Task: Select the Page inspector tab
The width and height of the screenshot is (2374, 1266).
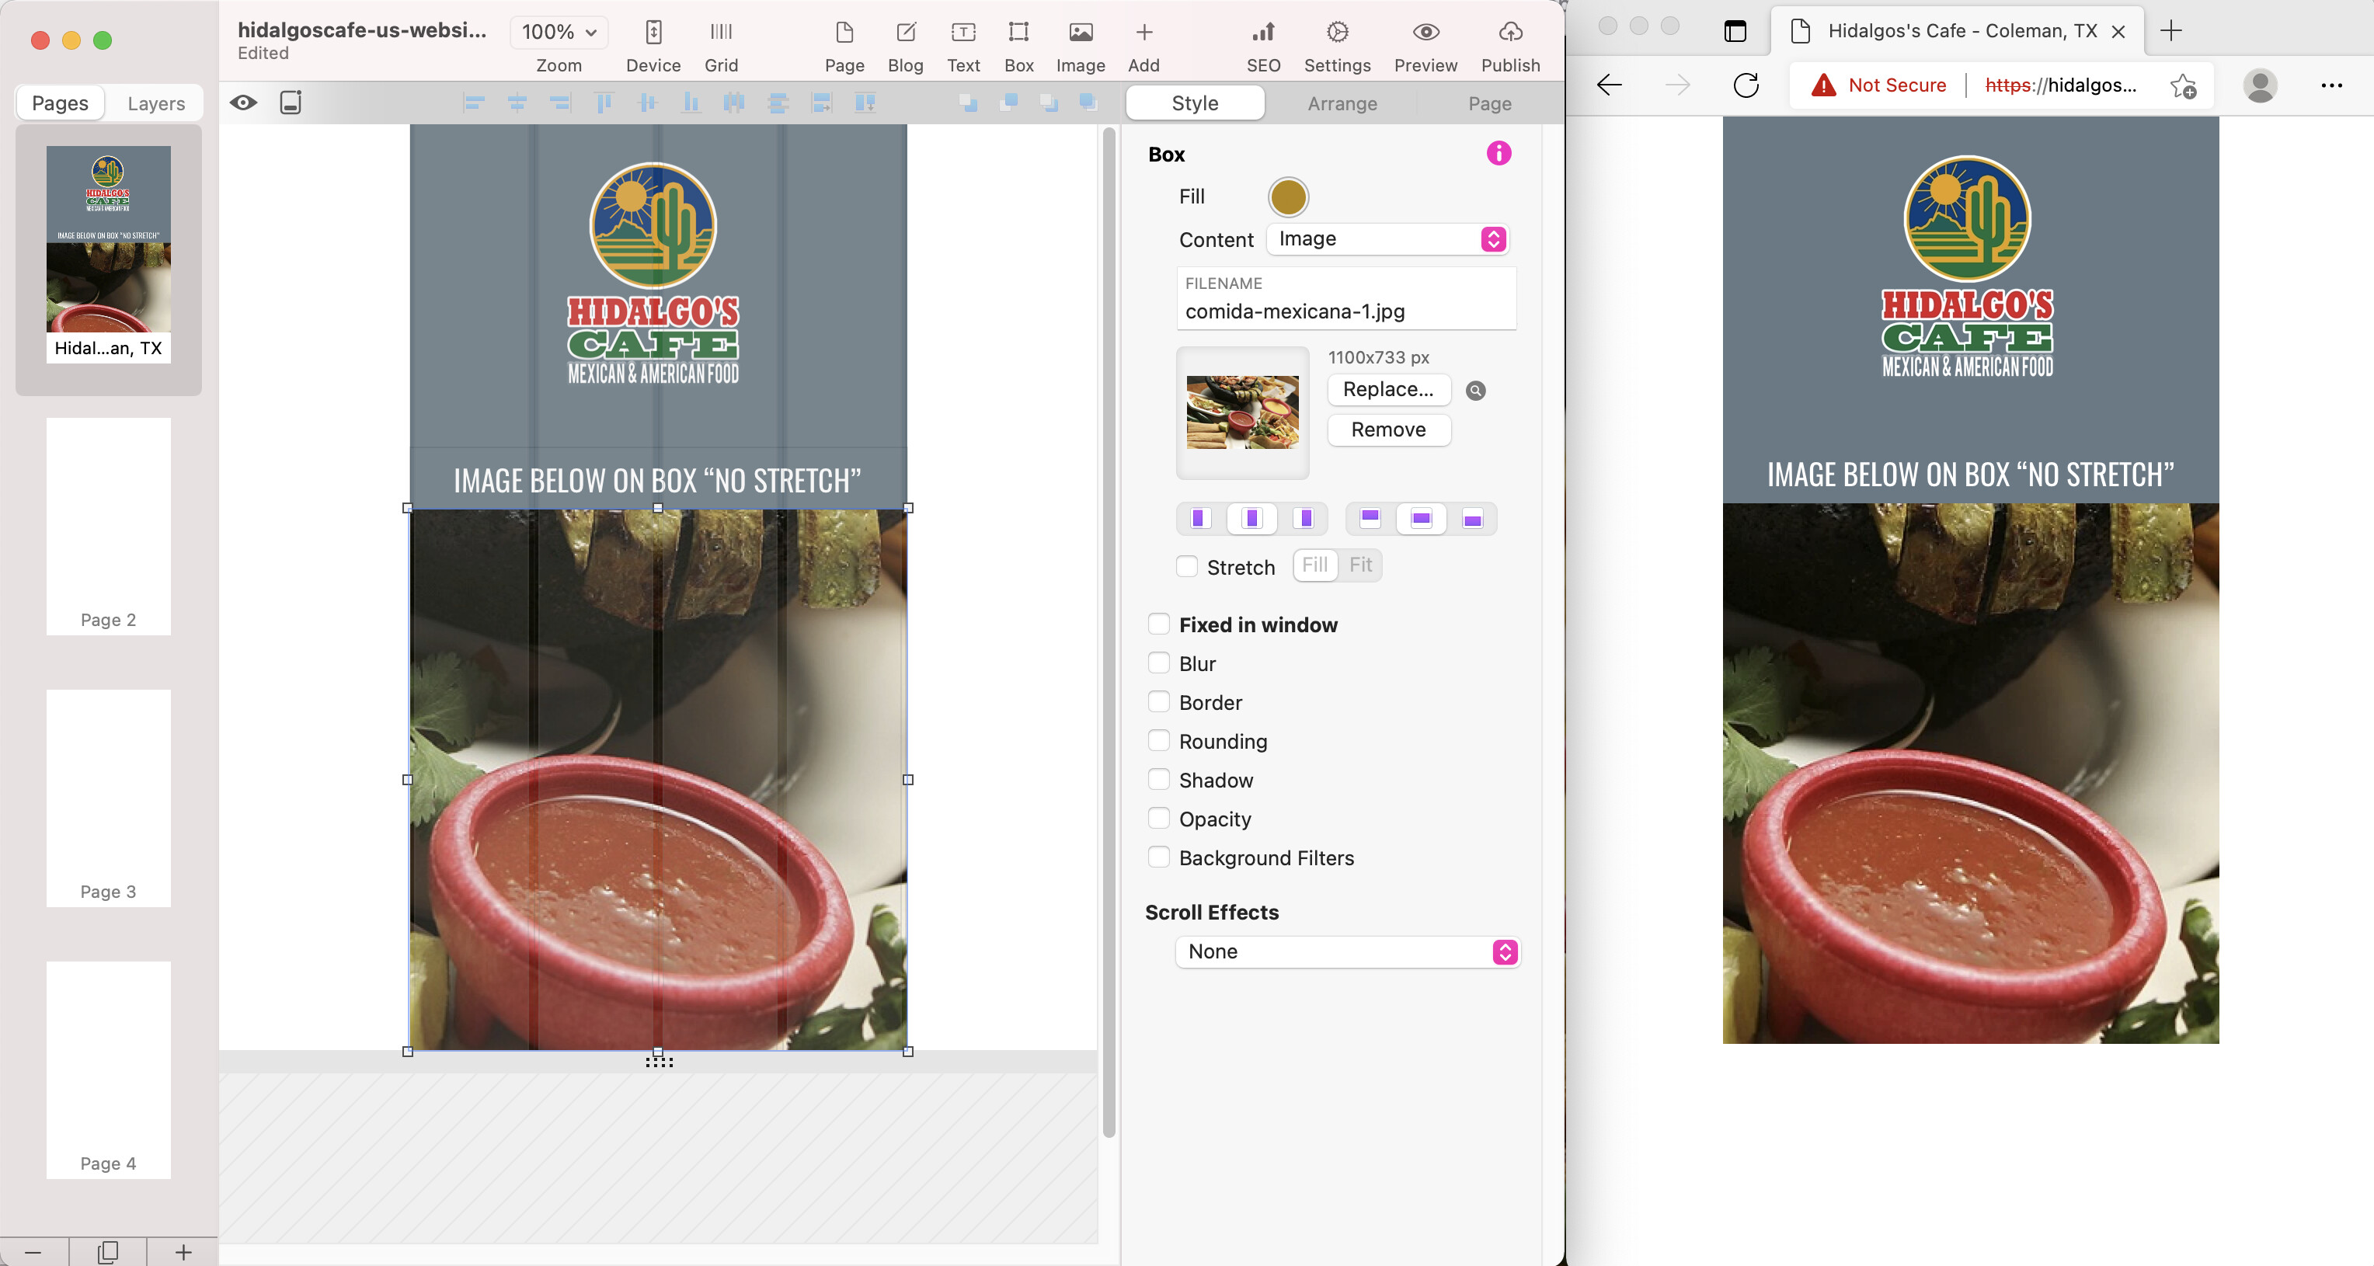Action: point(1489,103)
